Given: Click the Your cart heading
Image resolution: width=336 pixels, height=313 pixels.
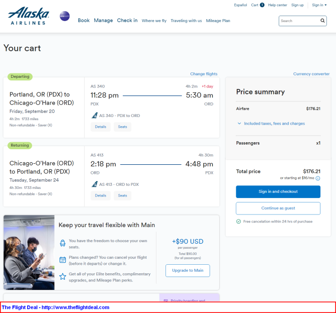Looking at the screenshot, I should (x=22, y=48).
